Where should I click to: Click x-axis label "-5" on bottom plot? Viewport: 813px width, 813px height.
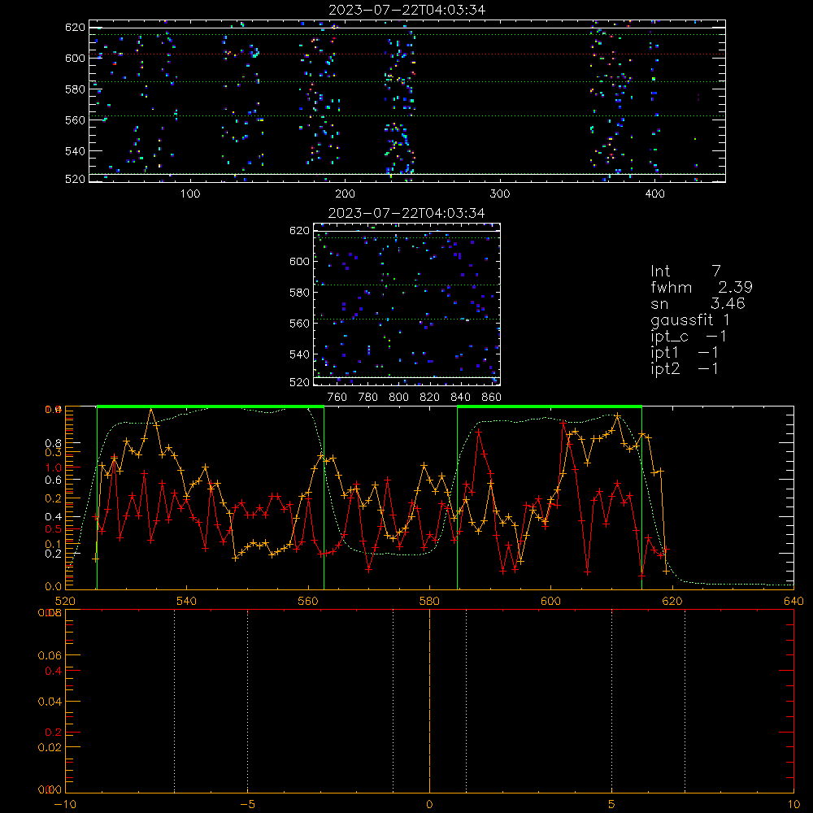tap(247, 805)
